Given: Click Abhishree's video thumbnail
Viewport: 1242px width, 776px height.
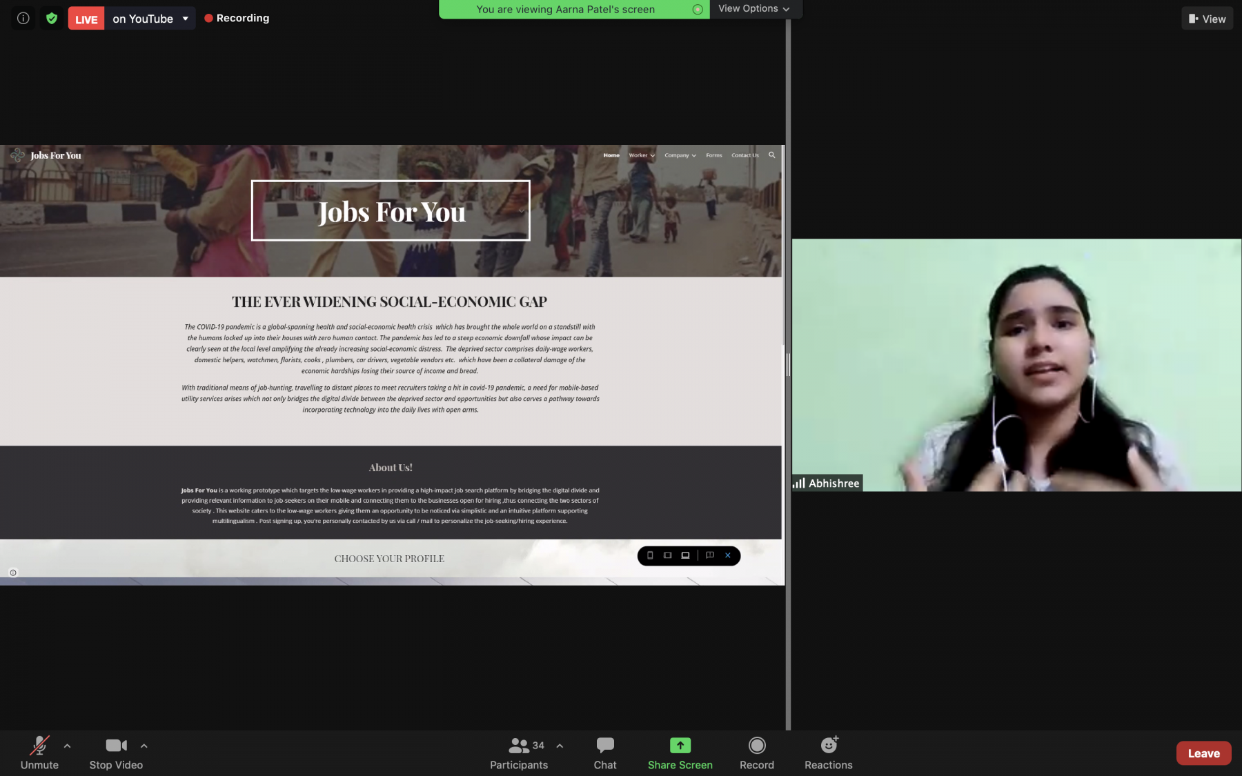Looking at the screenshot, I should point(1016,365).
